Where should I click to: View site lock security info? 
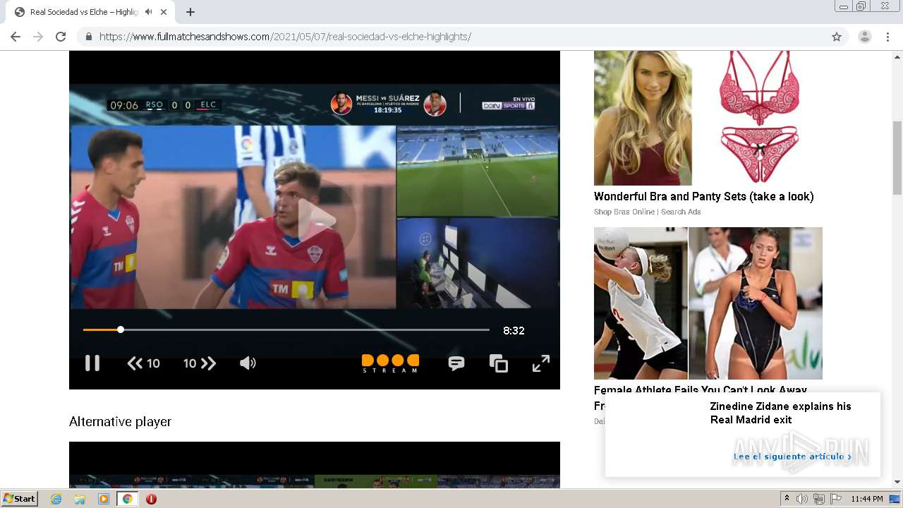tap(88, 37)
